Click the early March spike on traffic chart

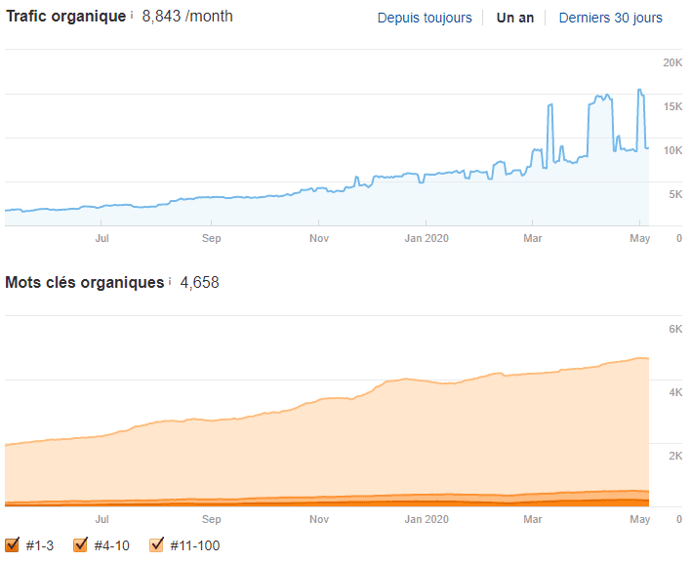[x=550, y=105]
